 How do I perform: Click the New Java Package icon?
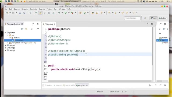[80, 13]
